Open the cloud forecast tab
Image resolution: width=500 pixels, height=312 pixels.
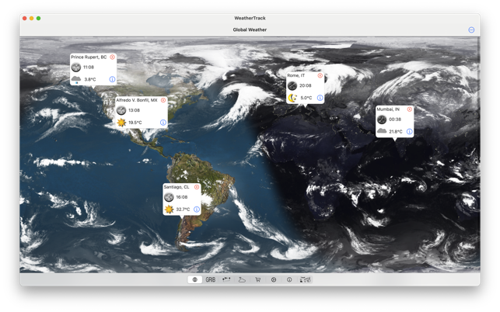click(242, 280)
